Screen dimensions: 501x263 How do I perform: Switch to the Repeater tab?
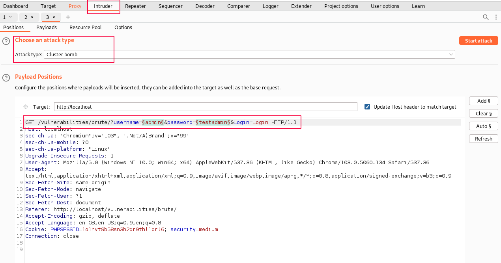point(135,6)
